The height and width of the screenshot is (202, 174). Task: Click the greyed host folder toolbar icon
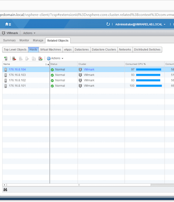34,58
